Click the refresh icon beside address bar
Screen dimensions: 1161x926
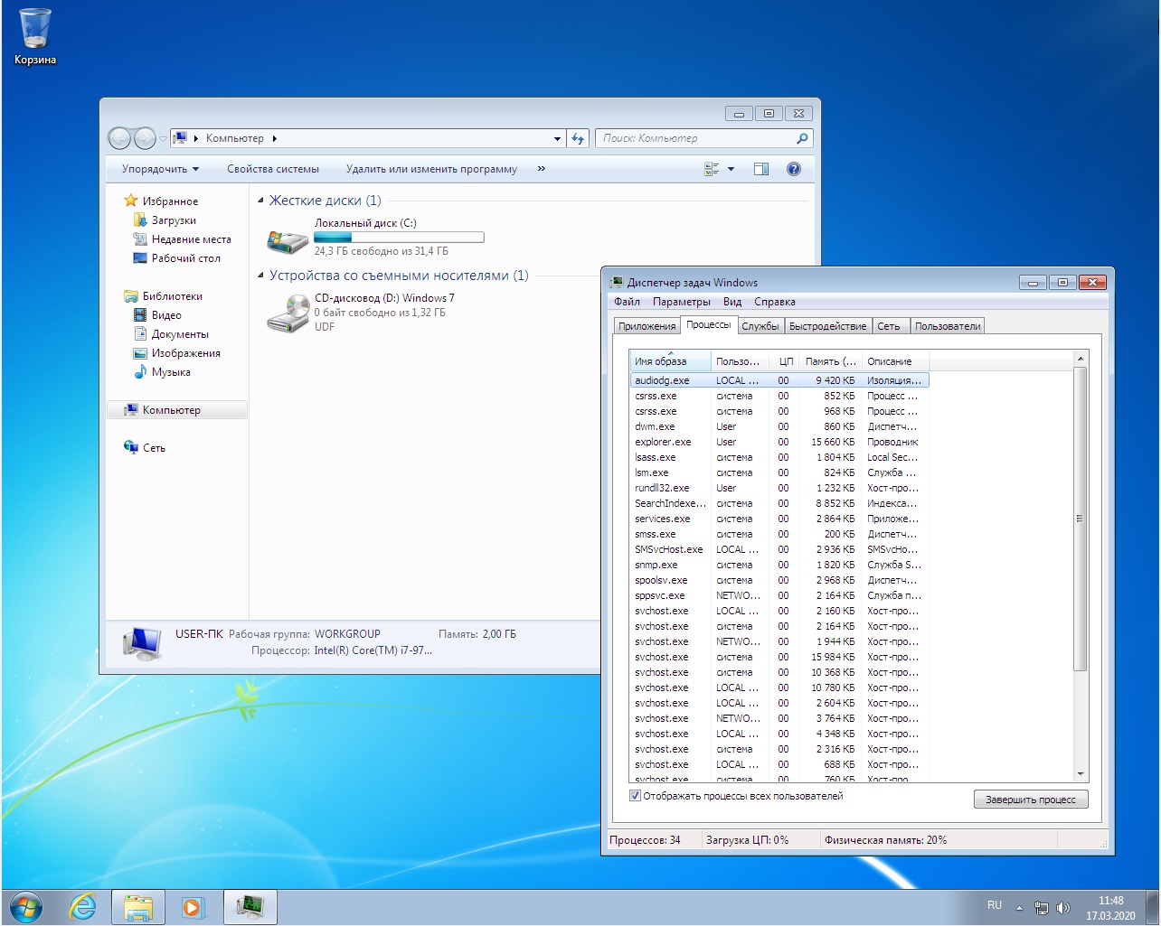click(x=578, y=138)
